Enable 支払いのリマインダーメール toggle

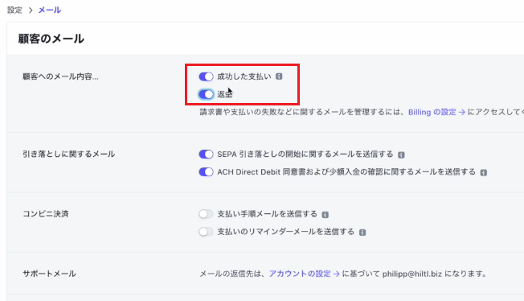coord(206,232)
